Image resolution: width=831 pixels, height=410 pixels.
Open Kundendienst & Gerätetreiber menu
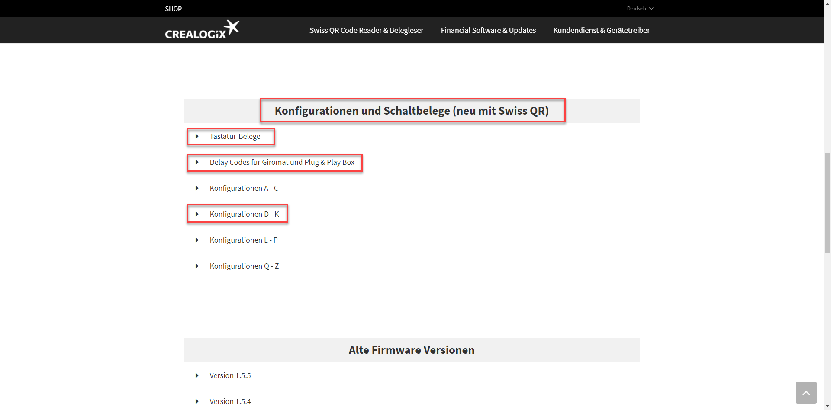[x=601, y=30]
